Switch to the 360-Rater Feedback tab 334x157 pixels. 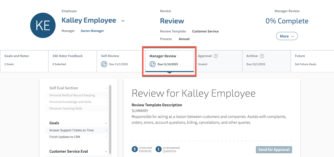point(73,61)
